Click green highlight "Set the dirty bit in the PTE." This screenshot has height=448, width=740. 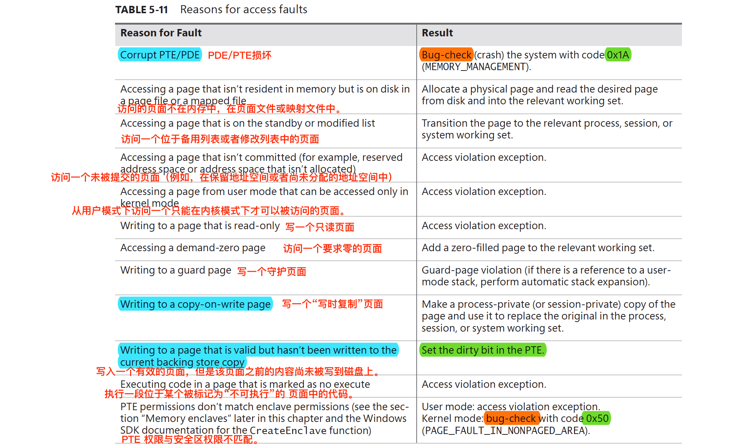click(482, 350)
